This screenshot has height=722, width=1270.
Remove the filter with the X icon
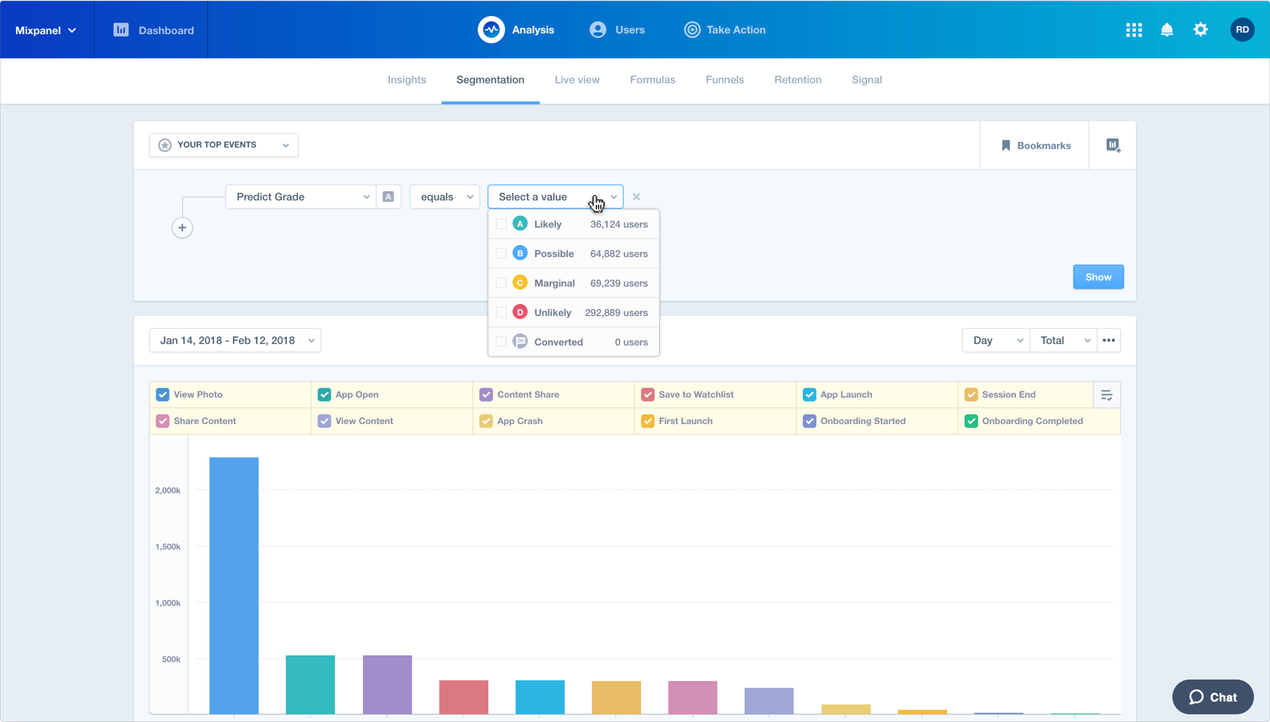(x=637, y=197)
